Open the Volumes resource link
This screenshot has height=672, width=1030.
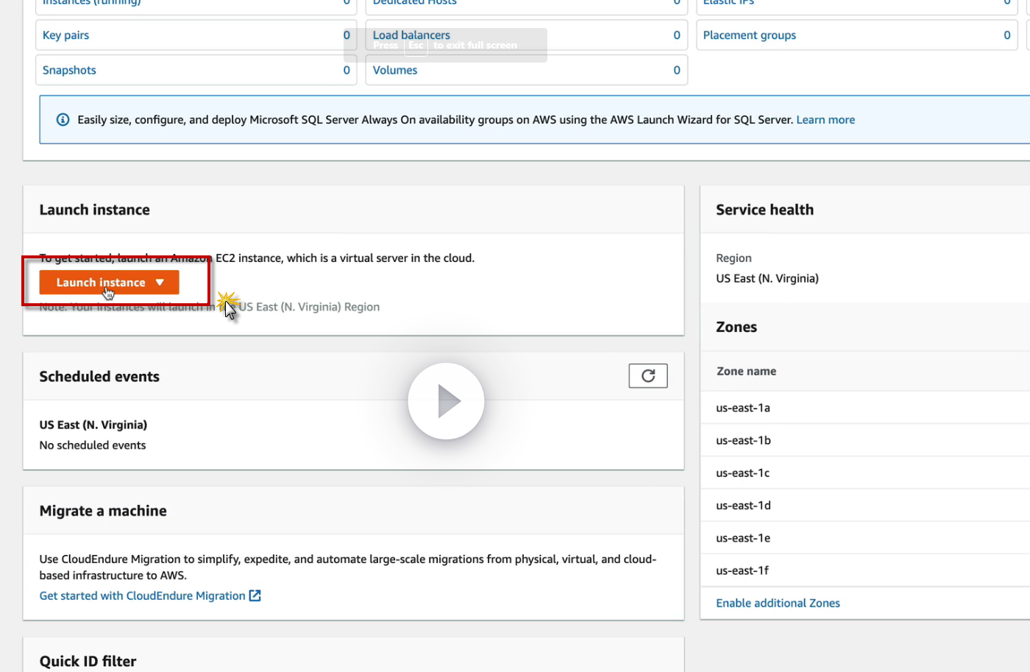(x=395, y=71)
